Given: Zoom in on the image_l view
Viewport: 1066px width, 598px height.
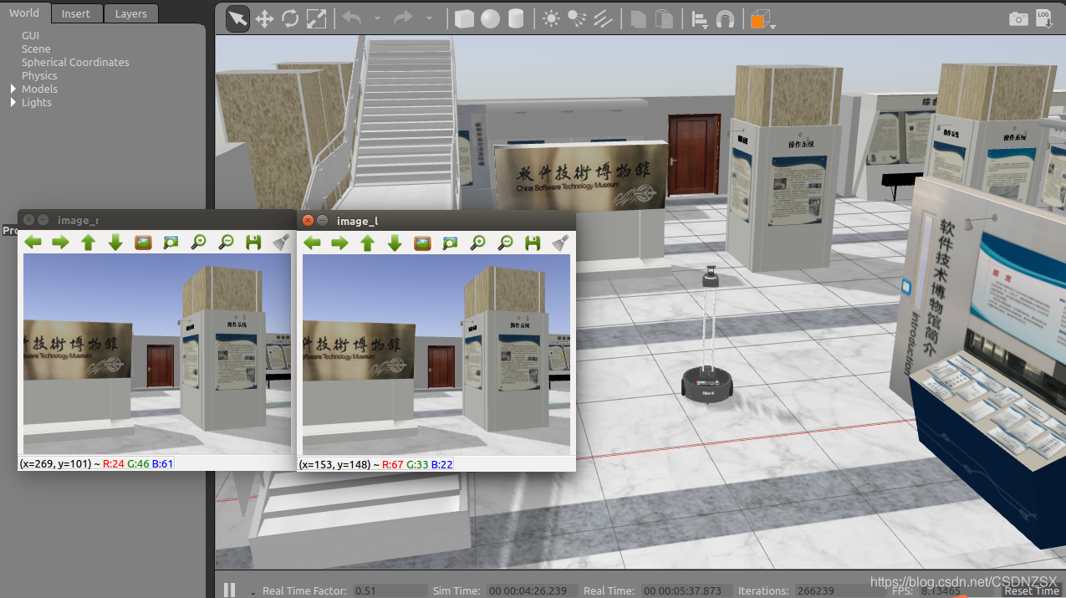Looking at the screenshot, I should pyautogui.click(x=477, y=243).
